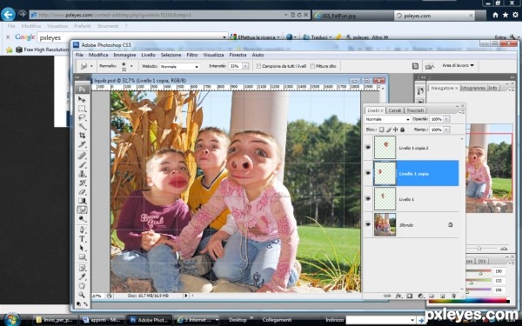Image resolution: width=522 pixels, height=326 pixels.
Task: Click the layer style fx icon
Action: [398, 296]
